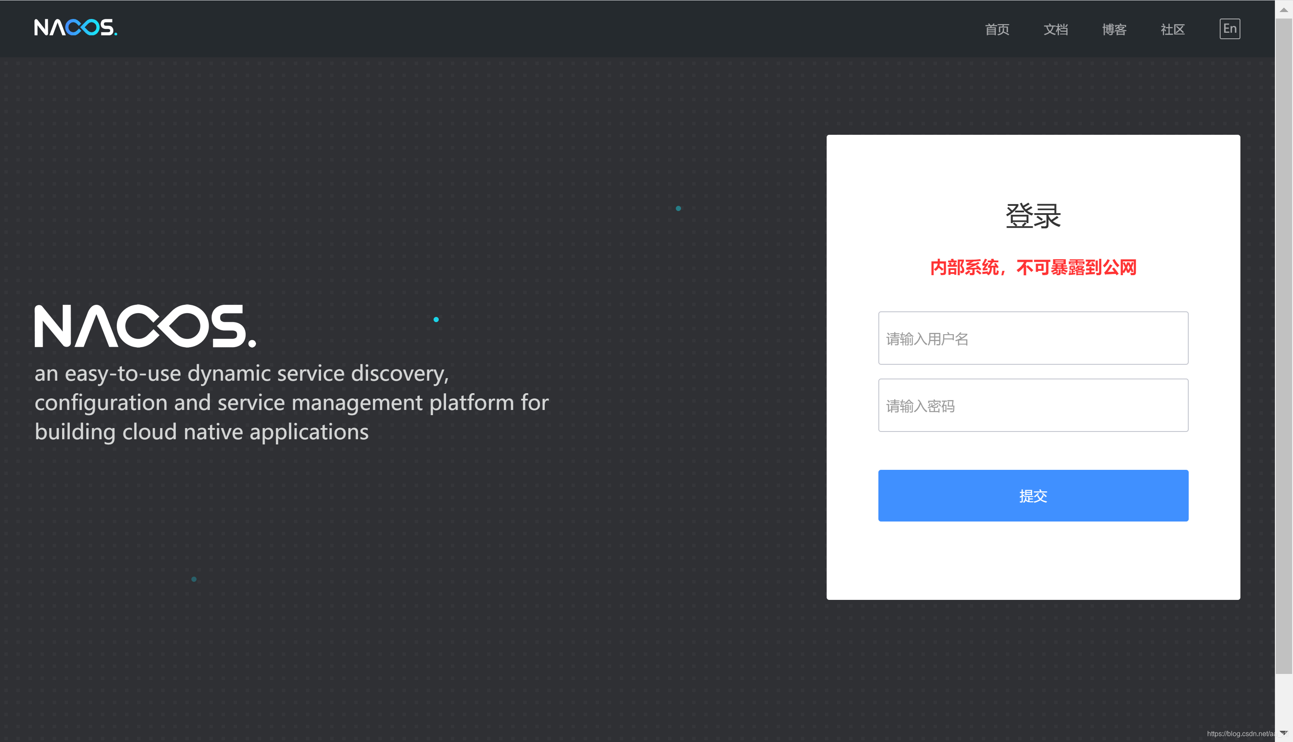Open the 文档 docs menu item
This screenshot has height=742, width=1293.
pos(1056,30)
